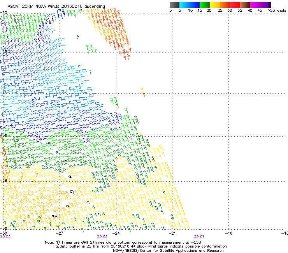This screenshot has height=253, width=288.
Task: Pick the orange 25-30 knots legend color
Action: [225, 5]
